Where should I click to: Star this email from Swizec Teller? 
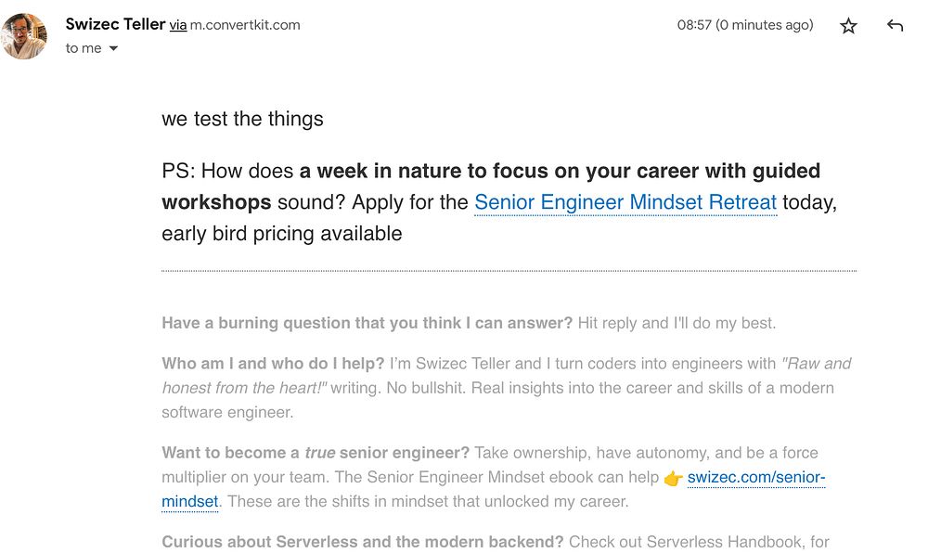(x=848, y=26)
